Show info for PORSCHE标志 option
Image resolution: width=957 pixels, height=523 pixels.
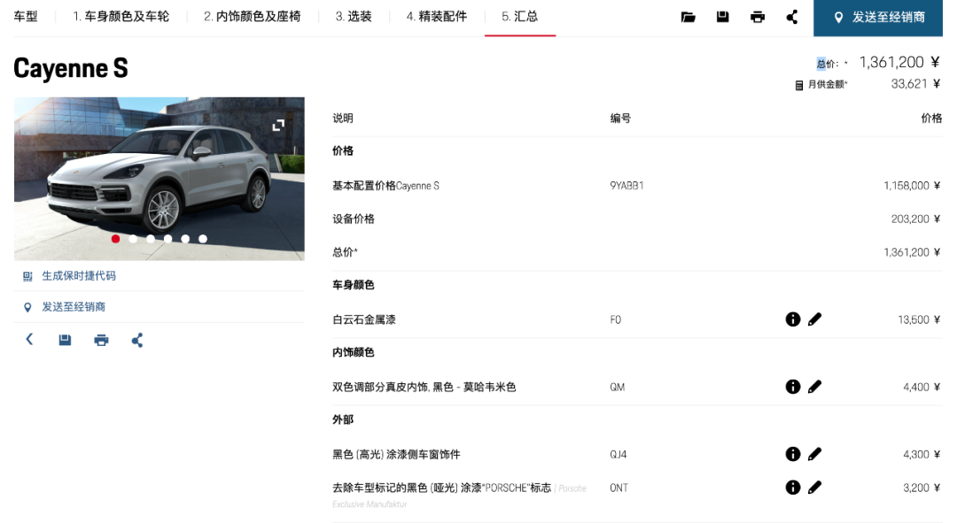click(793, 488)
